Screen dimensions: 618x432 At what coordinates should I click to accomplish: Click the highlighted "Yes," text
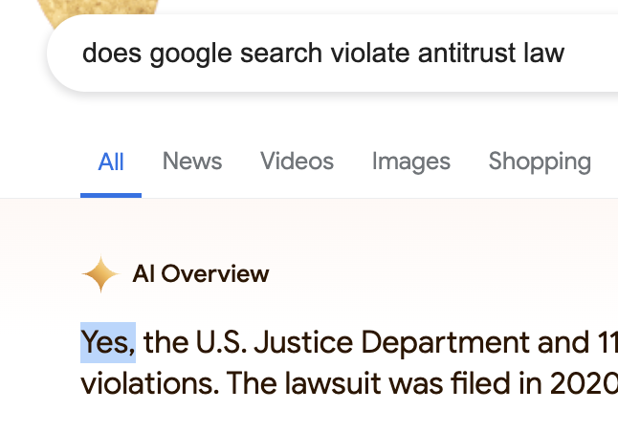point(108,342)
